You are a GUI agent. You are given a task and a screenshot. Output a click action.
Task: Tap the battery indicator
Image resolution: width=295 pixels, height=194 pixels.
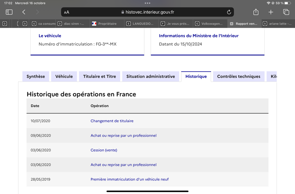point(288,3)
